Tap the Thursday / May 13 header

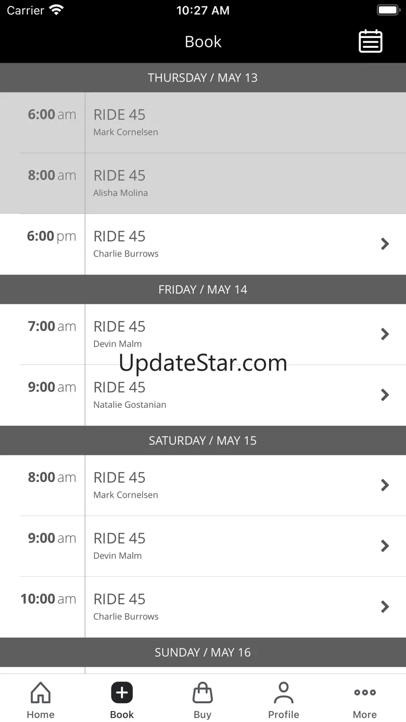(203, 78)
